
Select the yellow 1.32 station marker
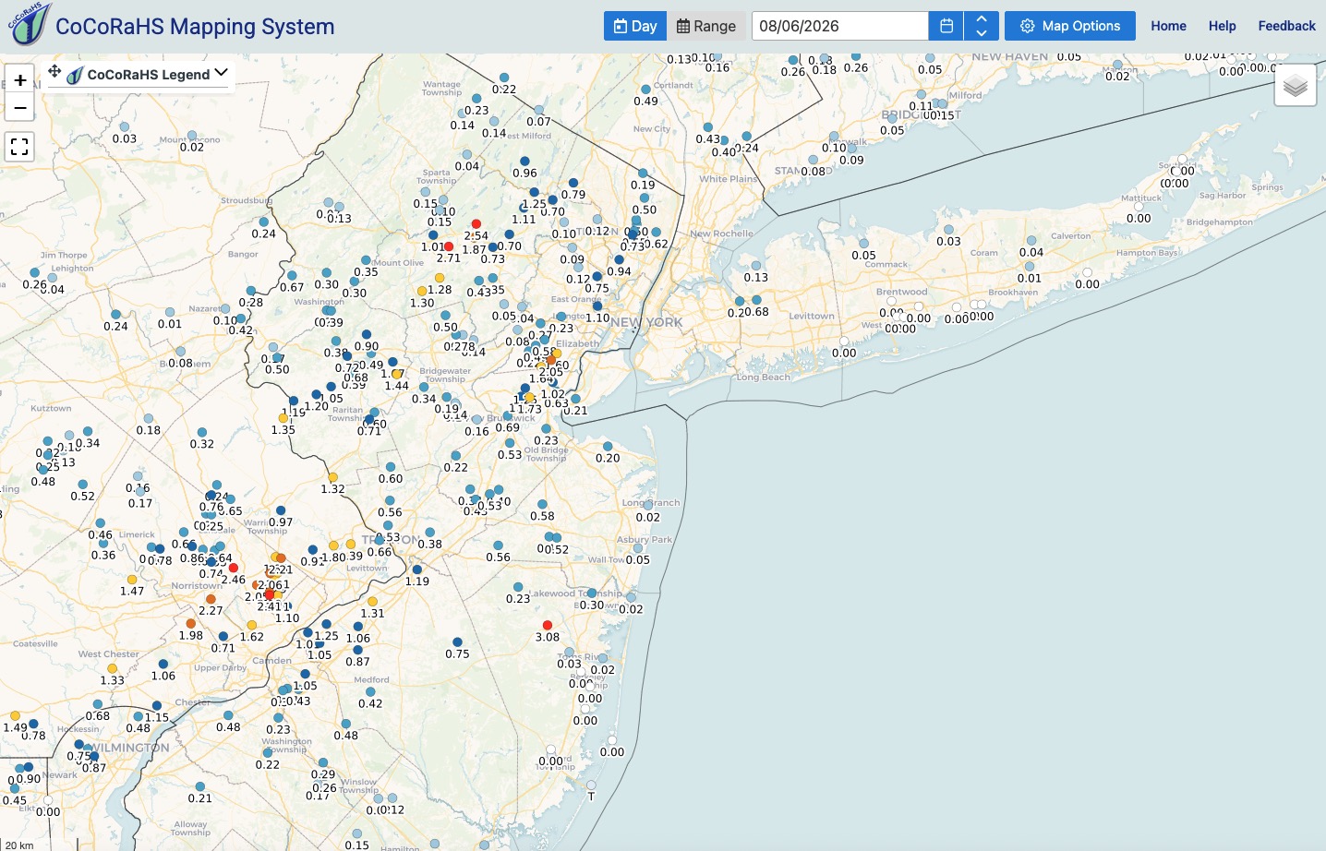332,477
